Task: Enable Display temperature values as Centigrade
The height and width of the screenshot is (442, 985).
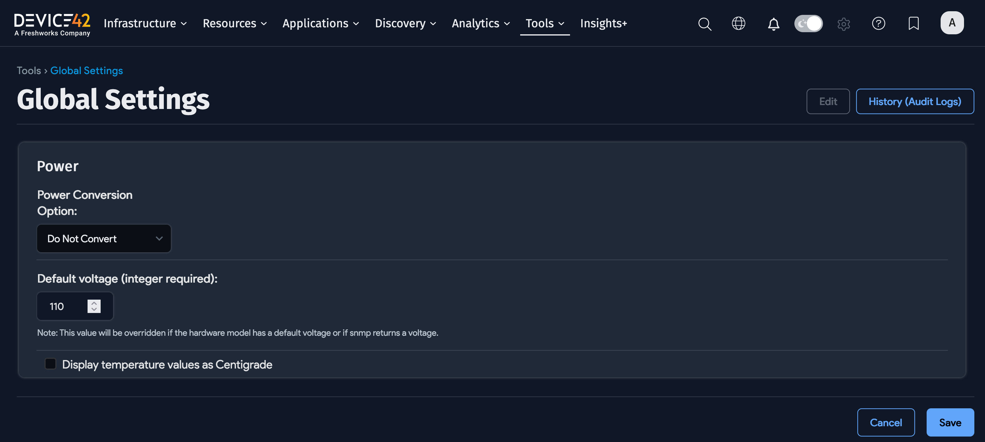Action: click(50, 364)
